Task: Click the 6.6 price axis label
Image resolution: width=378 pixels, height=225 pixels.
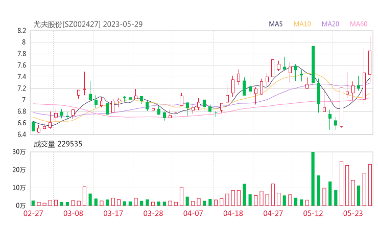Action: tap(21, 123)
